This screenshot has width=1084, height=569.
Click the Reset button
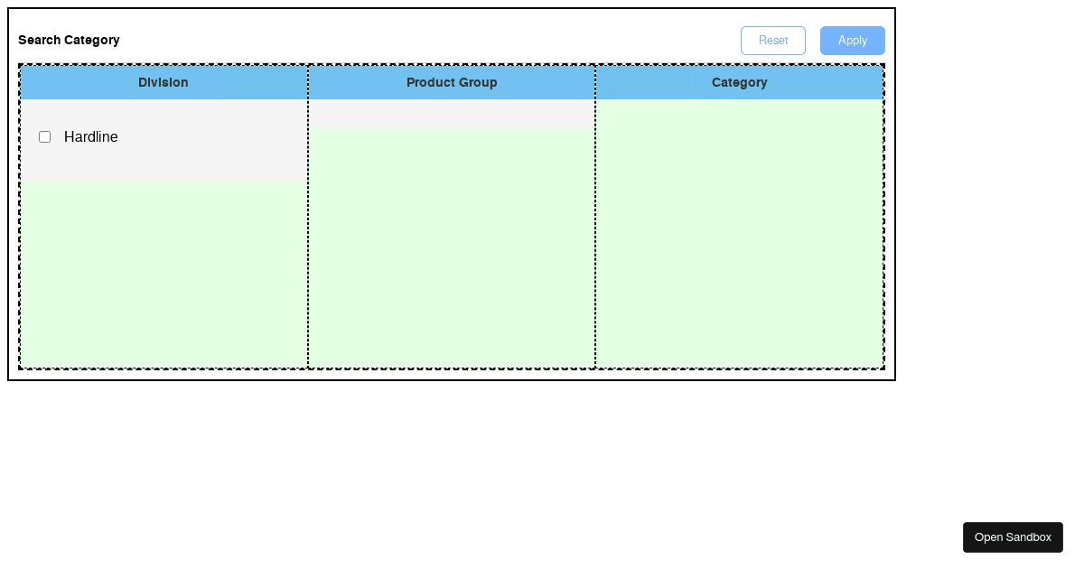[x=773, y=41]
